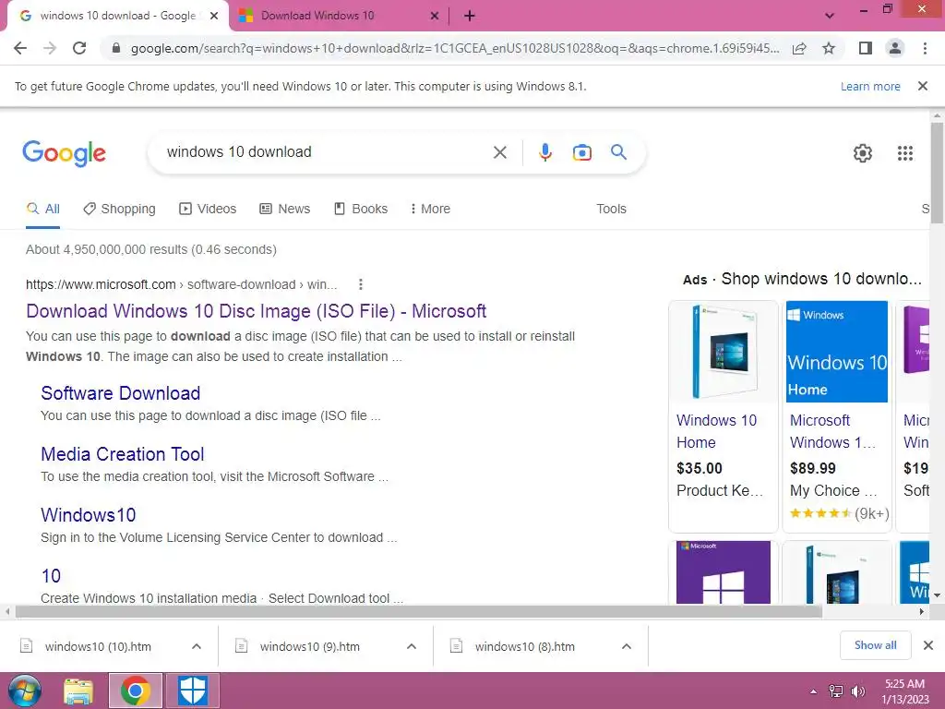Dismiss the Chrome update infobar
Viewport: 945px width, 709px height.
coord(922,86)
